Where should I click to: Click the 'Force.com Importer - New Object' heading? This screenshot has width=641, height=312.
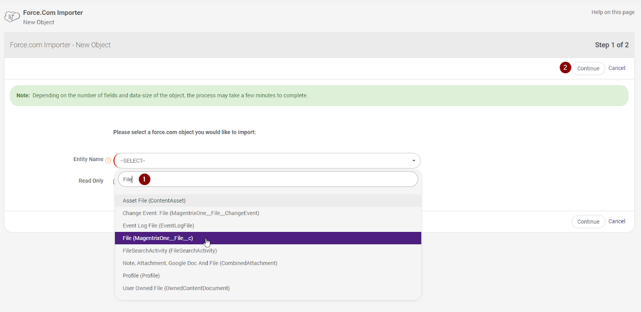(60, 45)
